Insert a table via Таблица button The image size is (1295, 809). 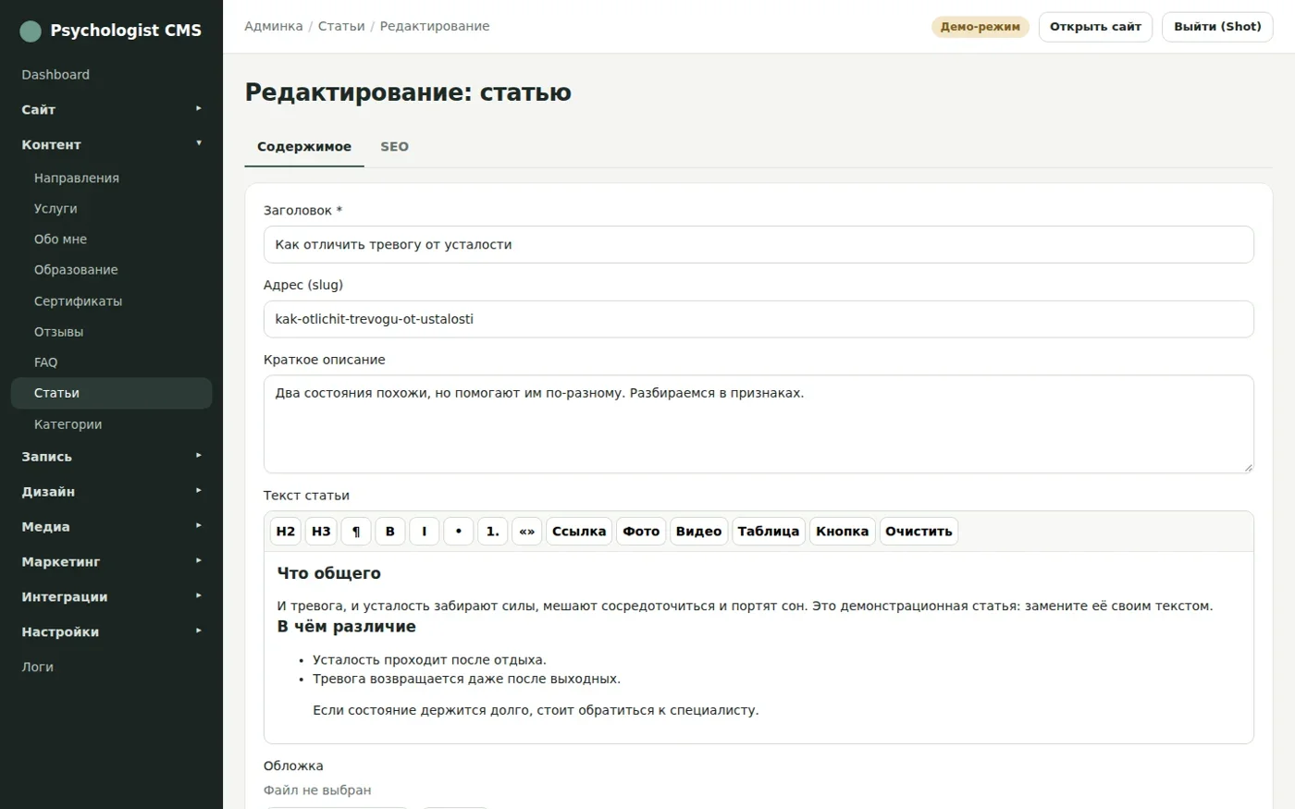tap(769, 532)
